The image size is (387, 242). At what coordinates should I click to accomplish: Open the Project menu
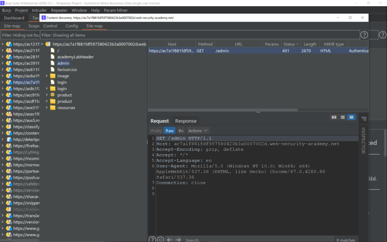coord(22,10)
